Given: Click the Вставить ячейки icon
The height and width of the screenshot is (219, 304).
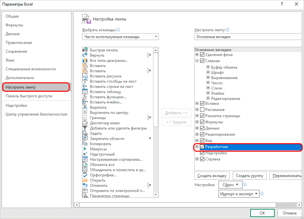Looking at the screenshot, I should click(x=85, y=102).
